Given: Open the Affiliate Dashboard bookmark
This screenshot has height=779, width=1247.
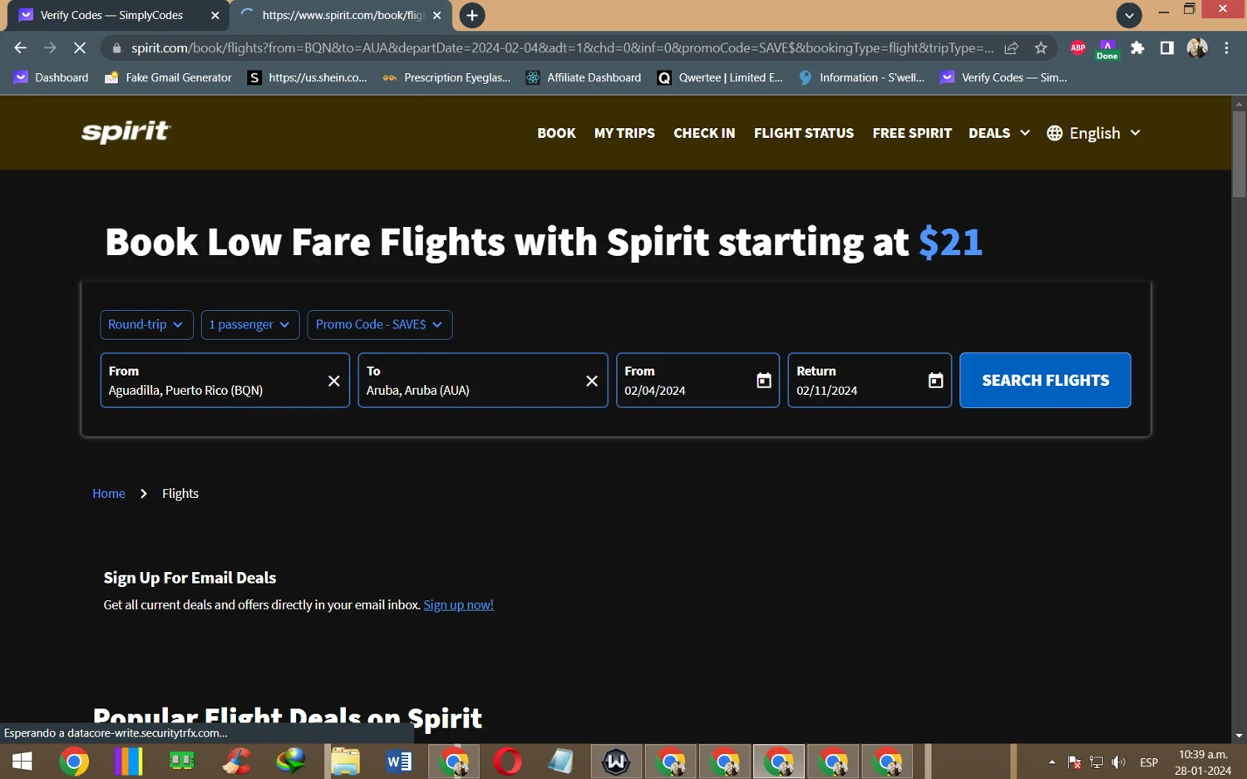Looking at the screenshot, I should click(x=584, y=77).
